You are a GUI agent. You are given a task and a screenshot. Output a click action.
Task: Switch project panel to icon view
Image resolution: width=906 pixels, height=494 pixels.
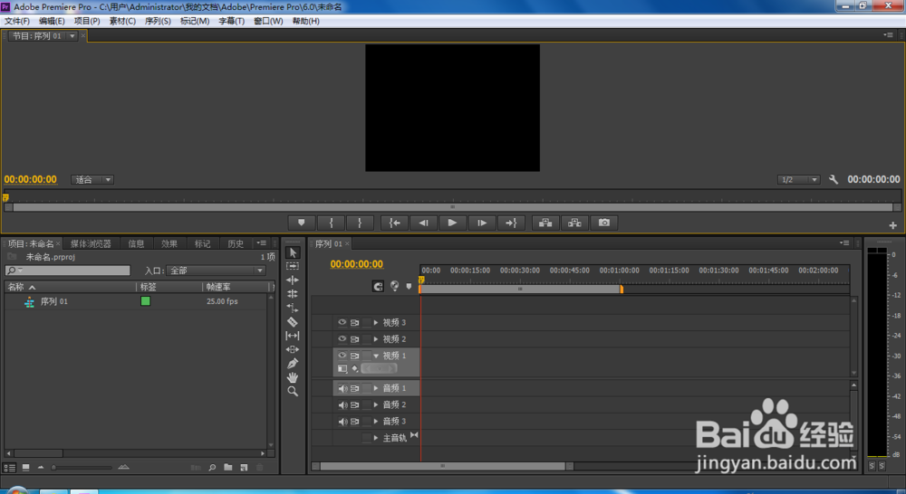pyautogui.click(x=25, y=468)
